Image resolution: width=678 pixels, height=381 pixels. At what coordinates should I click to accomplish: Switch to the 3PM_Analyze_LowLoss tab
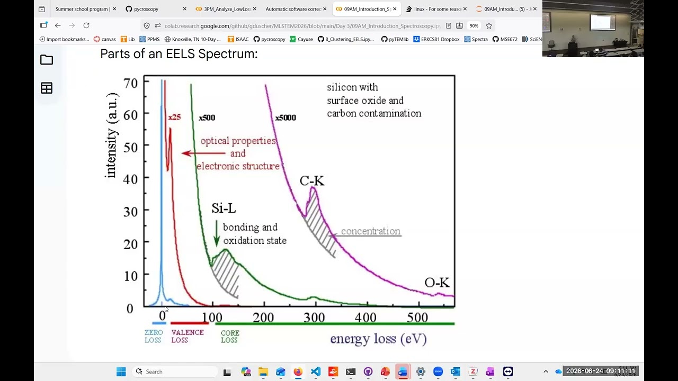226,9
